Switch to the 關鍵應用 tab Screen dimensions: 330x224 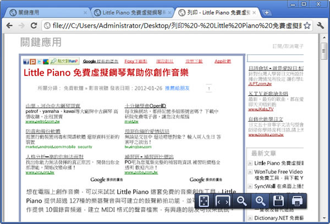(48, 13)
